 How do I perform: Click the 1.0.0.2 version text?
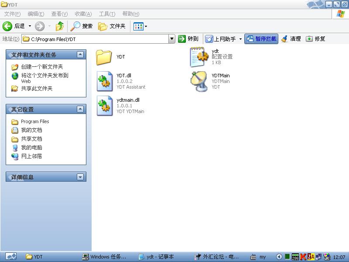[x=124, y=81]
